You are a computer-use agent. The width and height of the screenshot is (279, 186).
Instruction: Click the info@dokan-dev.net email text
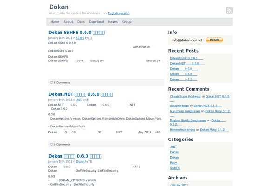187,40
